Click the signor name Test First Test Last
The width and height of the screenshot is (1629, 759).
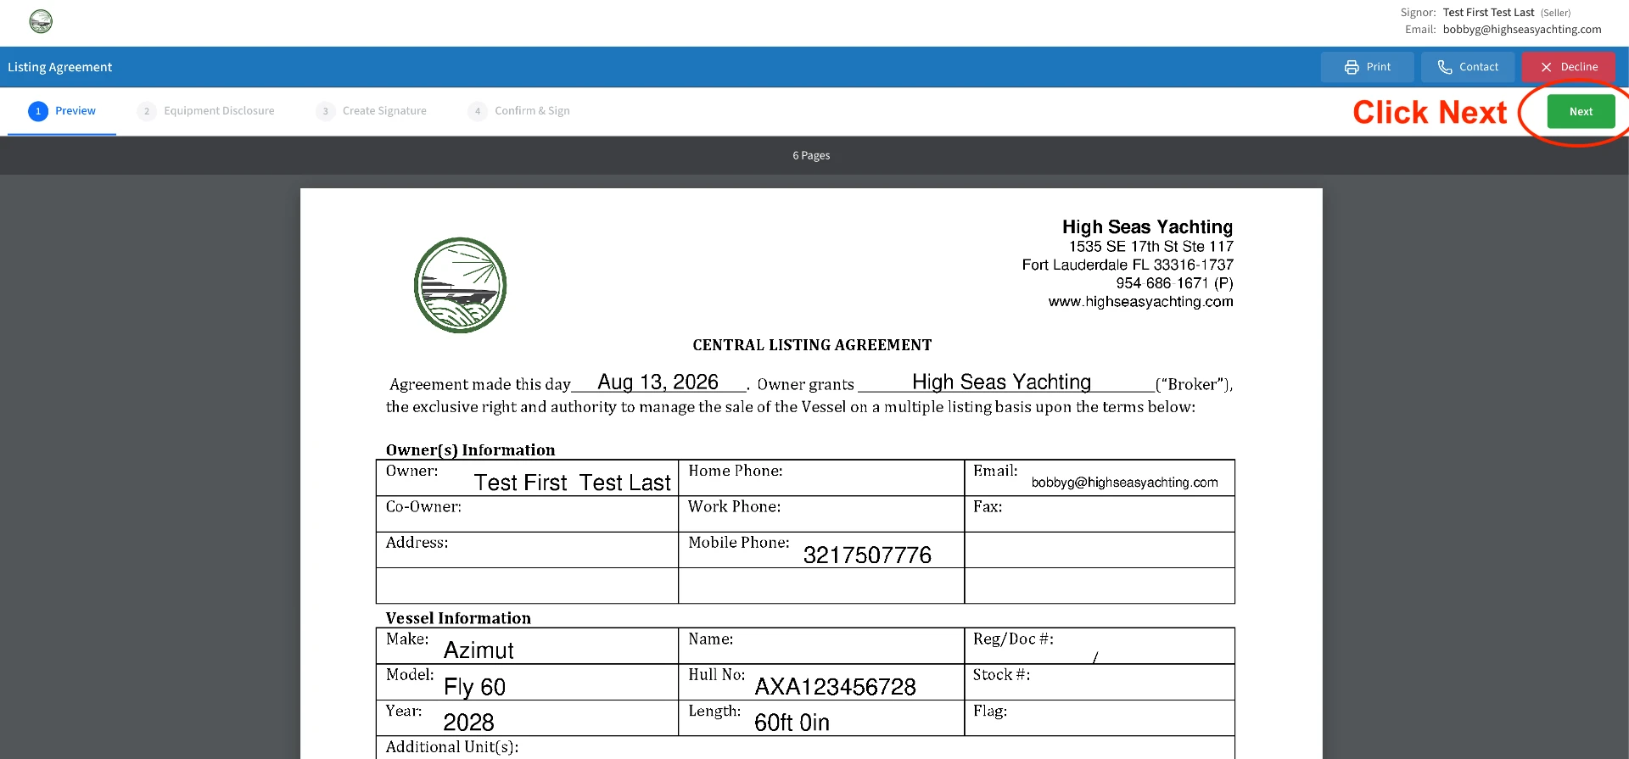(x=1488, y=12)
